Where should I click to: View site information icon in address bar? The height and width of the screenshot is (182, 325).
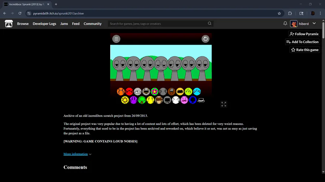(29, 13)
